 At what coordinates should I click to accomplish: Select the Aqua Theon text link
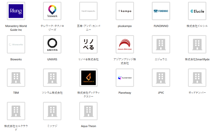(88, 126)
